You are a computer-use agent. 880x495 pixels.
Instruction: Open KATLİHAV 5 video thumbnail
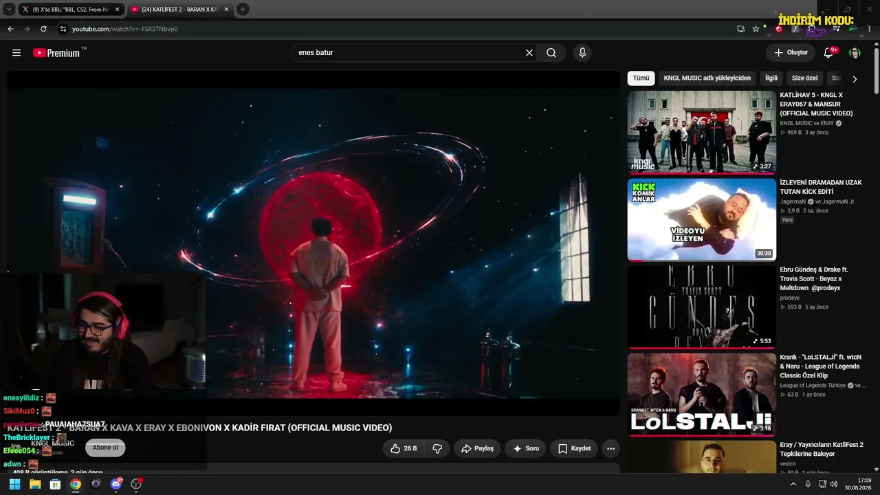pyautogui.click(x=701, y=133)
